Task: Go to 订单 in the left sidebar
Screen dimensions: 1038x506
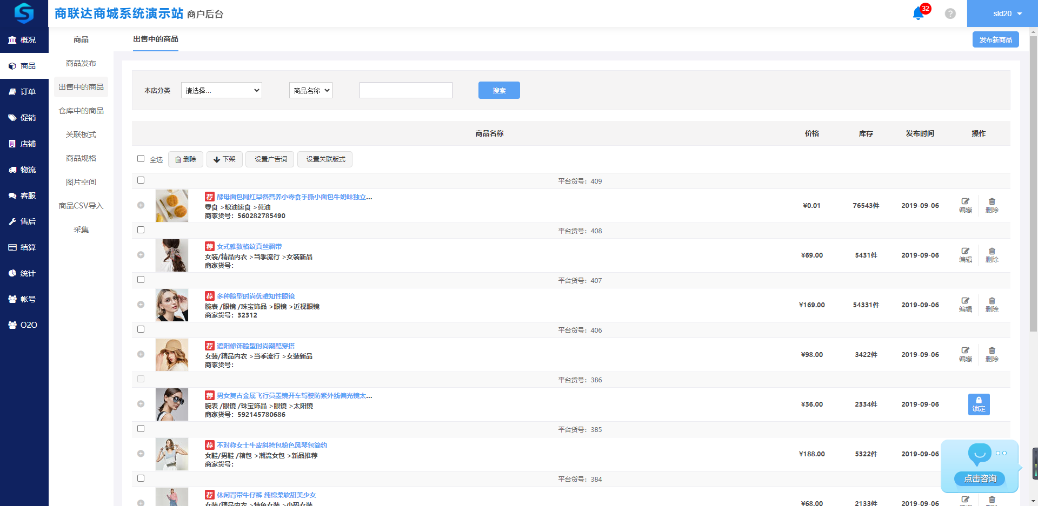Action: coord(24,92)
